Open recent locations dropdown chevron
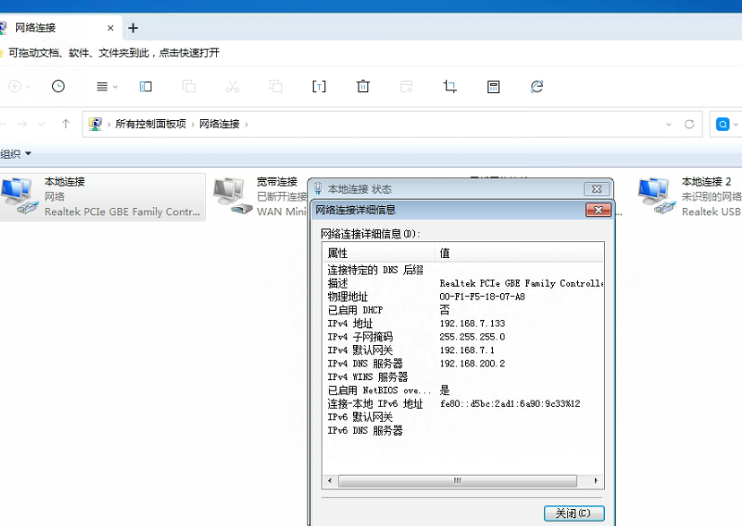Image resolution: width=742 pixels, height=526 pixels. coord(41,125)
